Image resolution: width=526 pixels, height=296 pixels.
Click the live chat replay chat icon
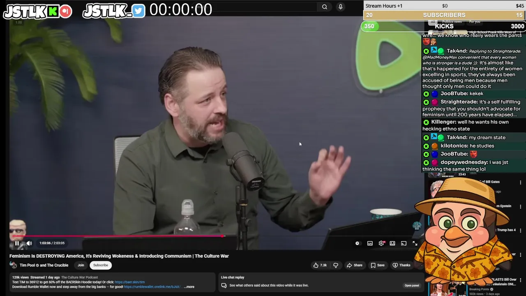click(224, 285)
